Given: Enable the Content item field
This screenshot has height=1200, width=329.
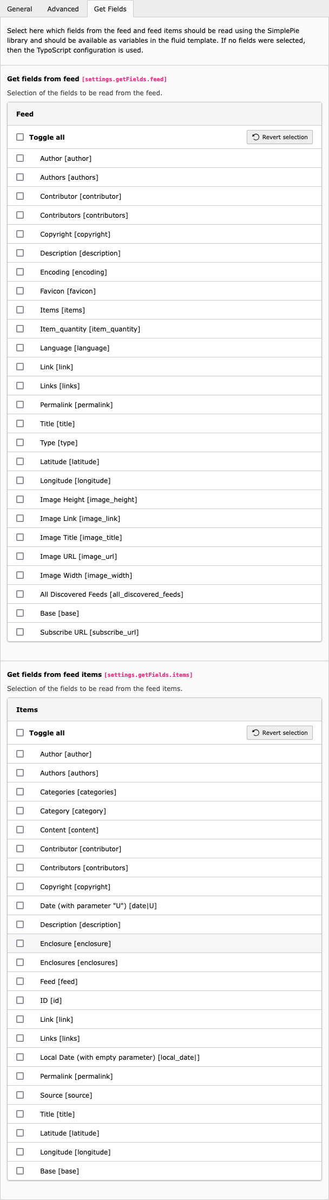Looking at the screenshot, I should pyautogui.click(x=21, y=829).
